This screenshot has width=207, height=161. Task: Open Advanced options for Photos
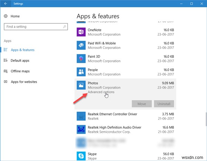101,92
